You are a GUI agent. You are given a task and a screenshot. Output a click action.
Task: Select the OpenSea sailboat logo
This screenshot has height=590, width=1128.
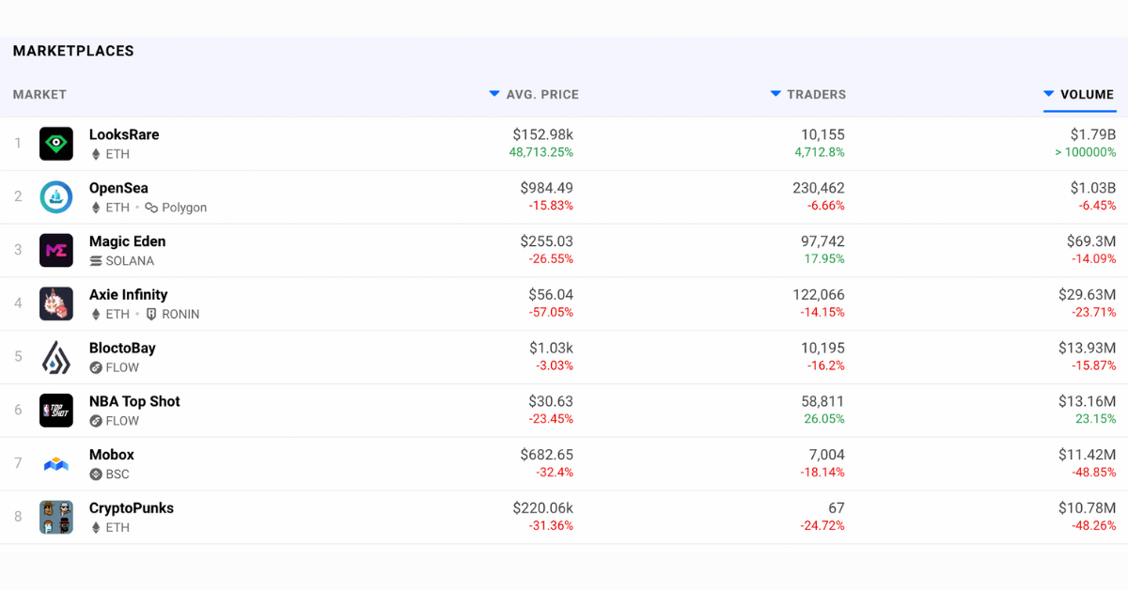(x=56, y=197)
